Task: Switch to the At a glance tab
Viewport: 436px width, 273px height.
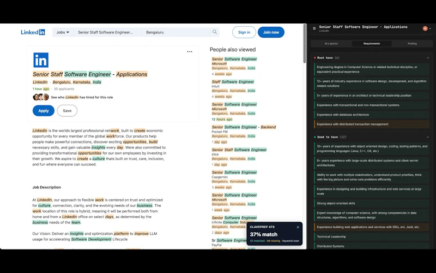Action: pos(331,44)
